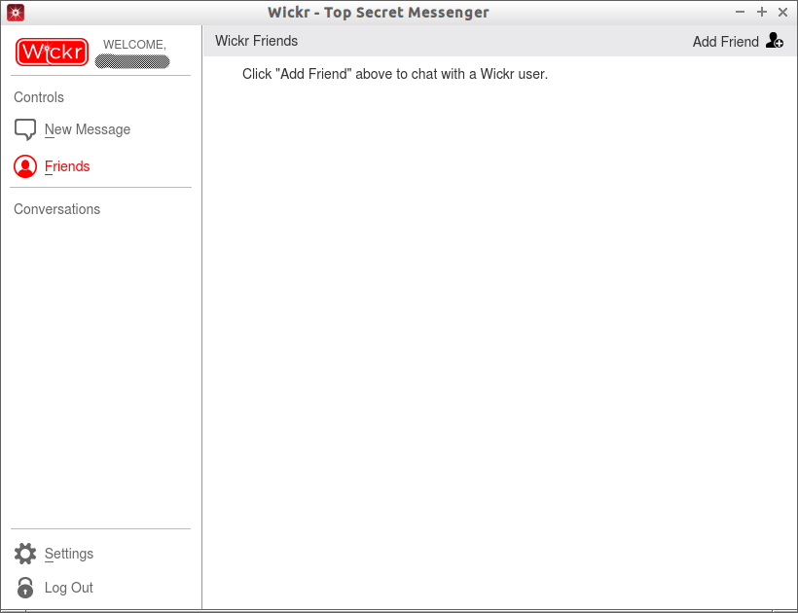Maximize the Wickr window with plus button
Image resolution: width=798 pixels, height=613 pixels.
pyautogui.click(x=761, y=13)
